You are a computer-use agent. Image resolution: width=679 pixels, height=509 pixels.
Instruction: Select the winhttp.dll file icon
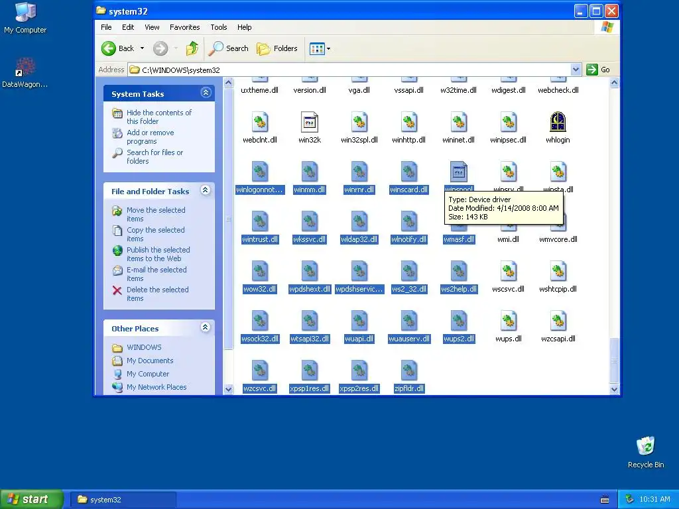pos(408,123)
